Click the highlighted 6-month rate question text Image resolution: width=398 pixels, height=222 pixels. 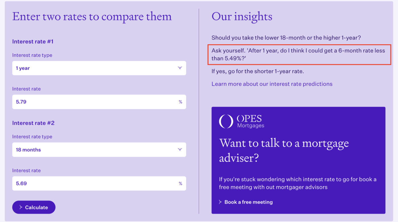click(x=298, y=54)
